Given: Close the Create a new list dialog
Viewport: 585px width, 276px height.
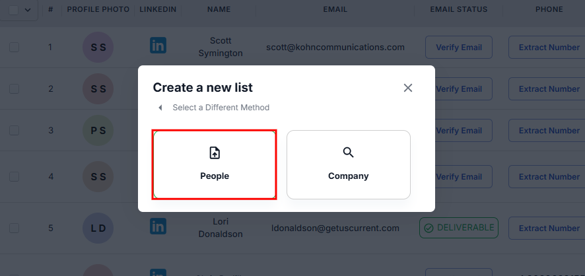Looking at the screenshot, I should tap(408, 88).
